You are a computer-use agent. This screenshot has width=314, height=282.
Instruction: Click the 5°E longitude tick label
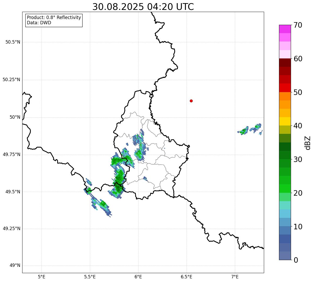pos(42,276)
